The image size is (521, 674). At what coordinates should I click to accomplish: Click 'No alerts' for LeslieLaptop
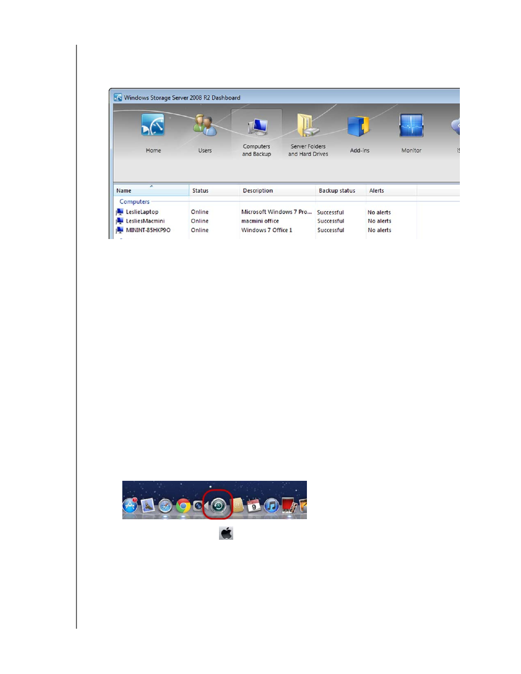[x=380, y=212]
